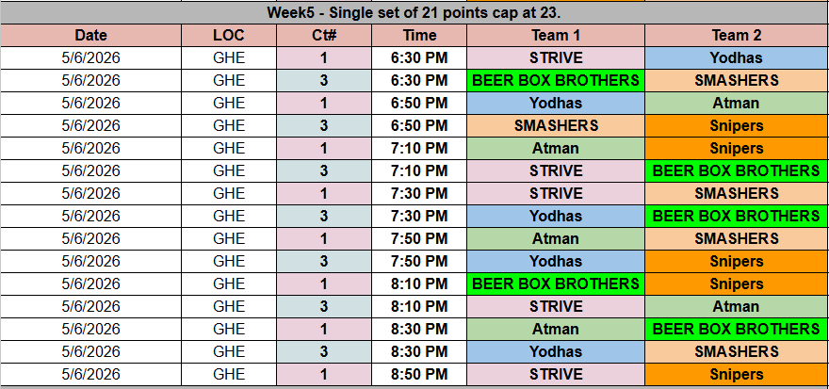
Task: Click the BEER BOX BROTHERS cell at 7:30 PM
Action: (736, 216)
